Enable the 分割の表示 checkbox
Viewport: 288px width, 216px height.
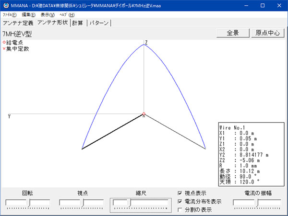[180, 210]
